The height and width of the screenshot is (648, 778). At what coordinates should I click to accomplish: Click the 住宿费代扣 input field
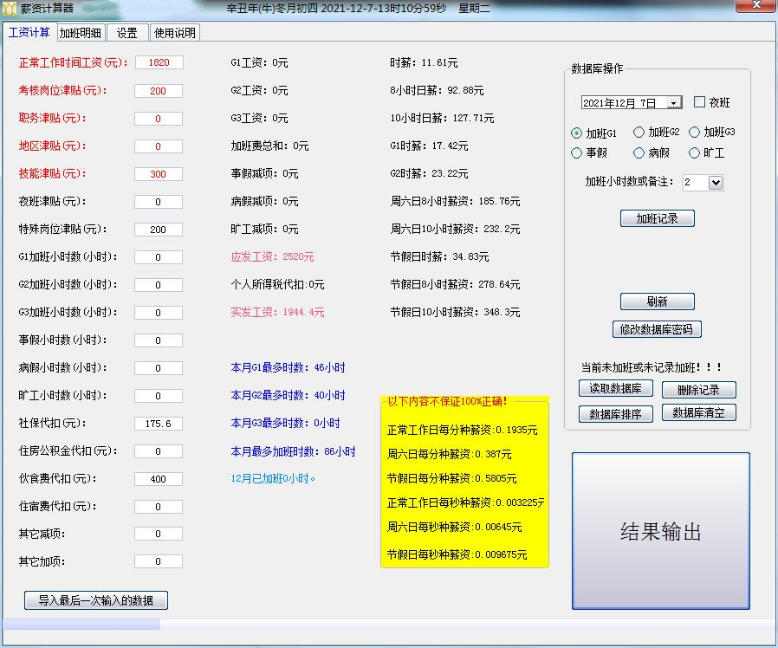(159, 507)
